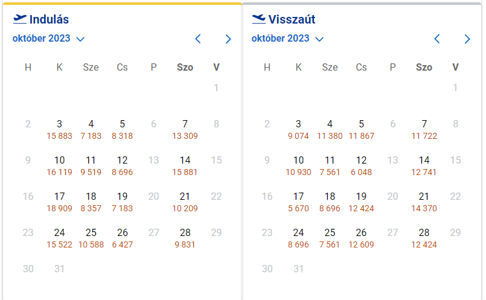486x300 pixels.
Task: Expand the Indulás október 2023 month dropdown
Action: click(48, 39)
